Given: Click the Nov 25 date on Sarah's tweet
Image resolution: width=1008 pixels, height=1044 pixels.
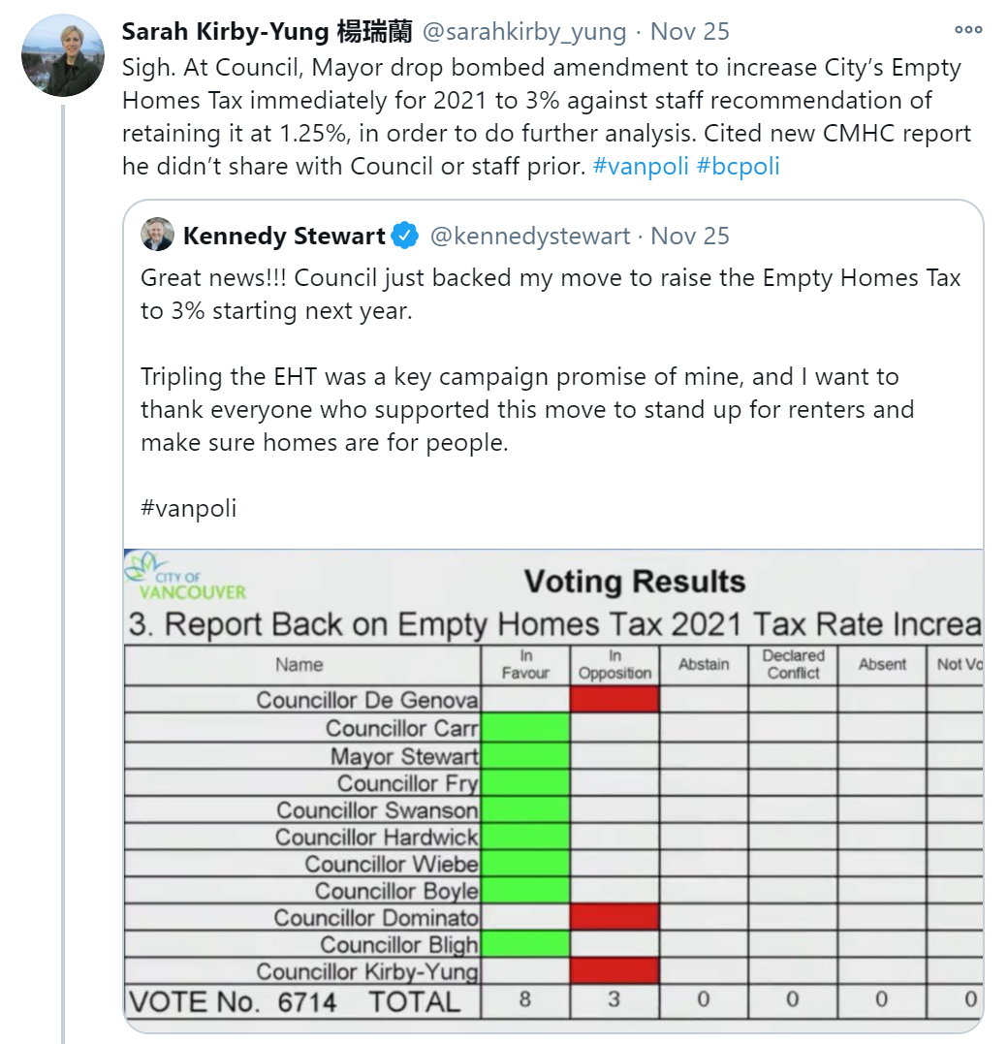Looking at the screenshot, I should (690, 31).
